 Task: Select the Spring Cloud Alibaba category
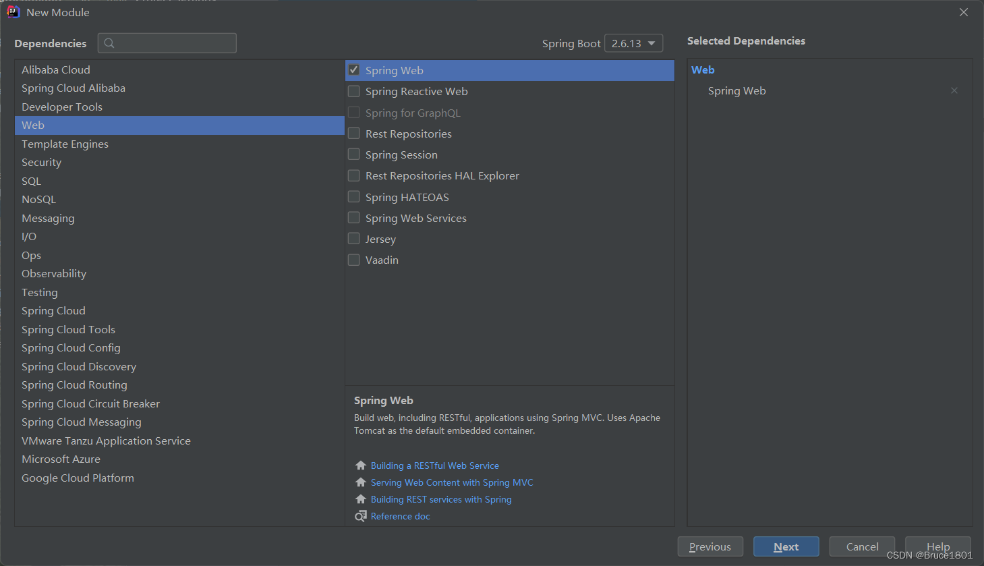(x=179, y=88)
